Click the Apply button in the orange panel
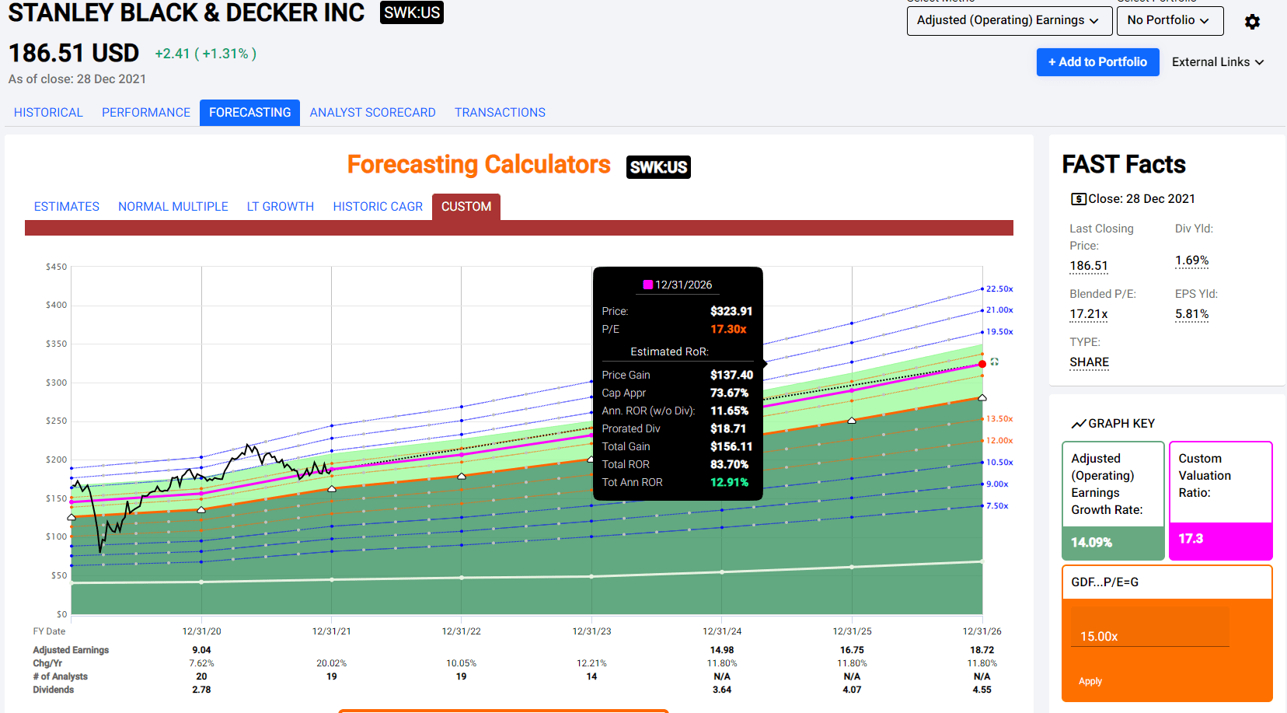Screen dimensions: 1287x713 (1090, 681)
